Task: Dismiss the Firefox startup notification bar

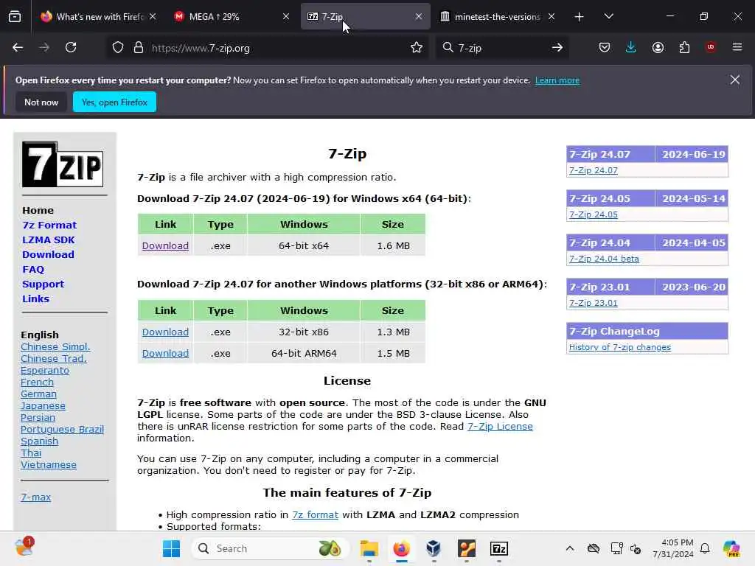Action: click(x=735, y=80)
